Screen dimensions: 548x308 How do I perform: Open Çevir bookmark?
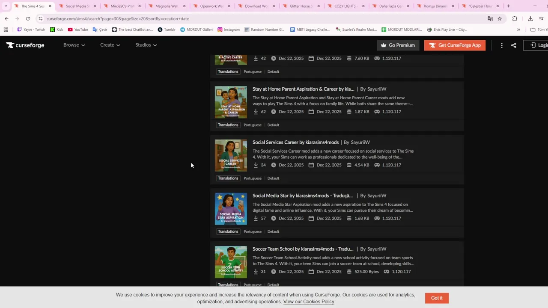[x=100, y=30]
